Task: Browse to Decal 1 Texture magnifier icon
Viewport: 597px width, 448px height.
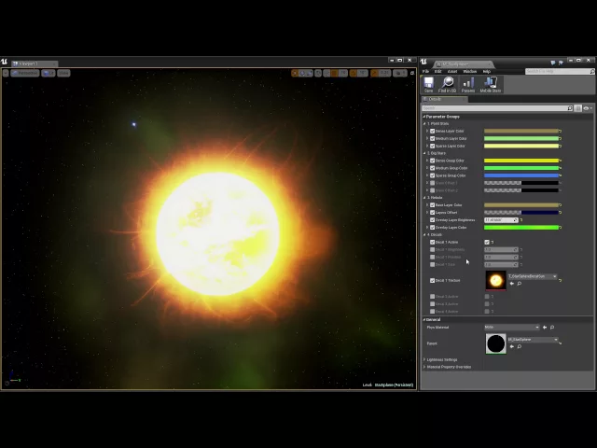Action: [x=520, y=284]
